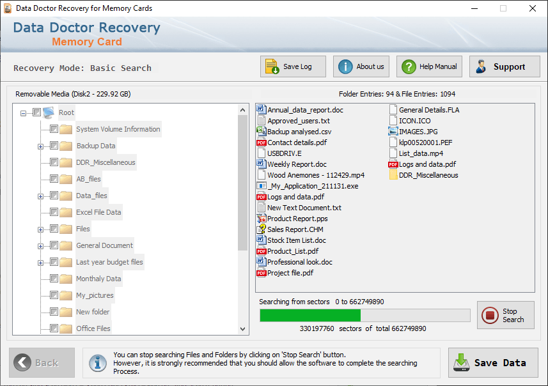548x386 pixels.
Task: Click the PDF icon of Product_List.pdf
Action: [261, 251]
